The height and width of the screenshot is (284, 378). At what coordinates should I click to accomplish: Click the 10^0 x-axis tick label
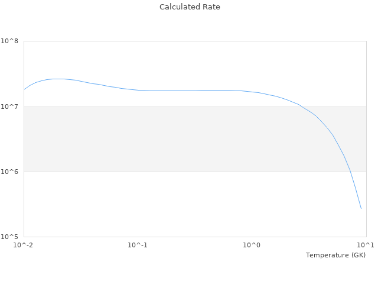[x=252, y=246]
